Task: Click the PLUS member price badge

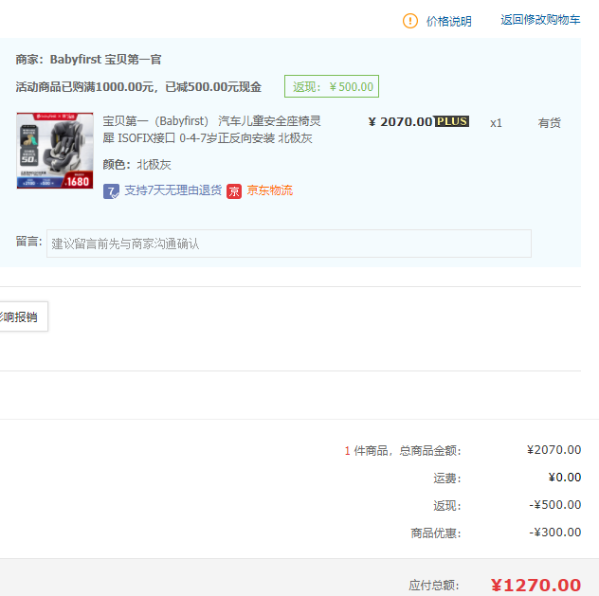Action: [x=452, y=121]
